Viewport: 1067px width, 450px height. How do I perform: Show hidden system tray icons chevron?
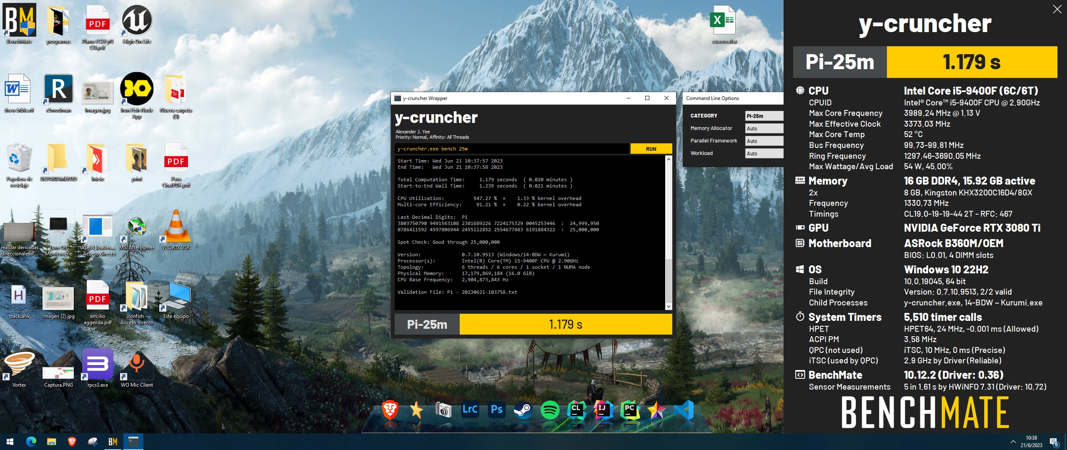1013,442
